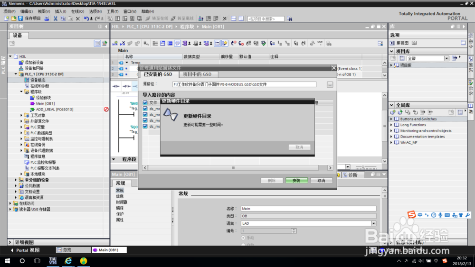Screen dimensions: 475x267
Task: Click the 安装 button in the GSD dialog
Action: [x=296, y=181]
